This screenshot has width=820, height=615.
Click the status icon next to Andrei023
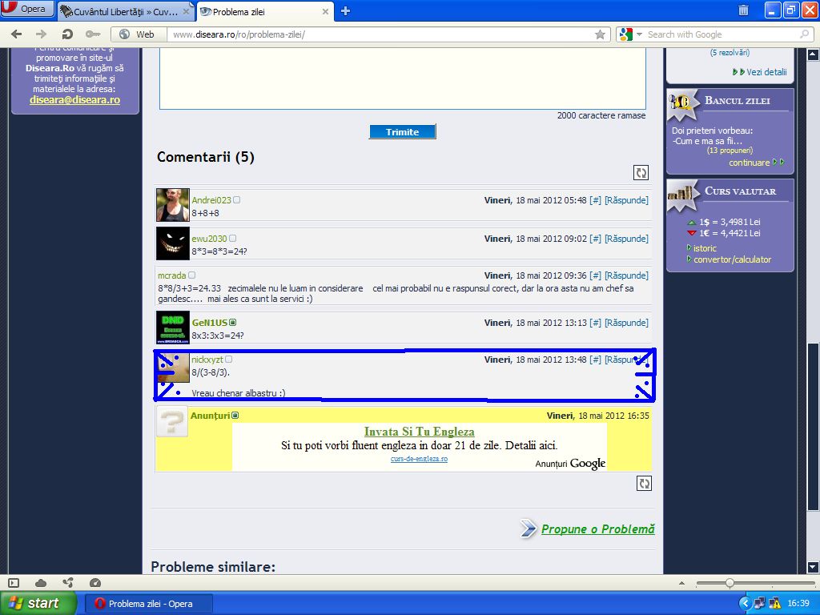coord(236,199)
